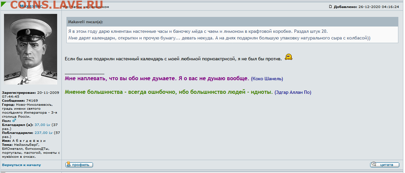Click the male gender icon next to Пол

pyautogui.click(x=14, y=121)
